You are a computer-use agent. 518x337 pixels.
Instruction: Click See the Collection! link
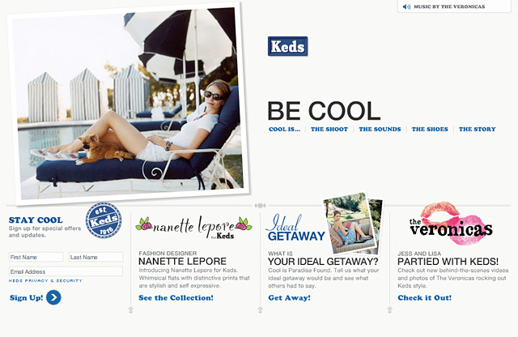coord(176,297)
